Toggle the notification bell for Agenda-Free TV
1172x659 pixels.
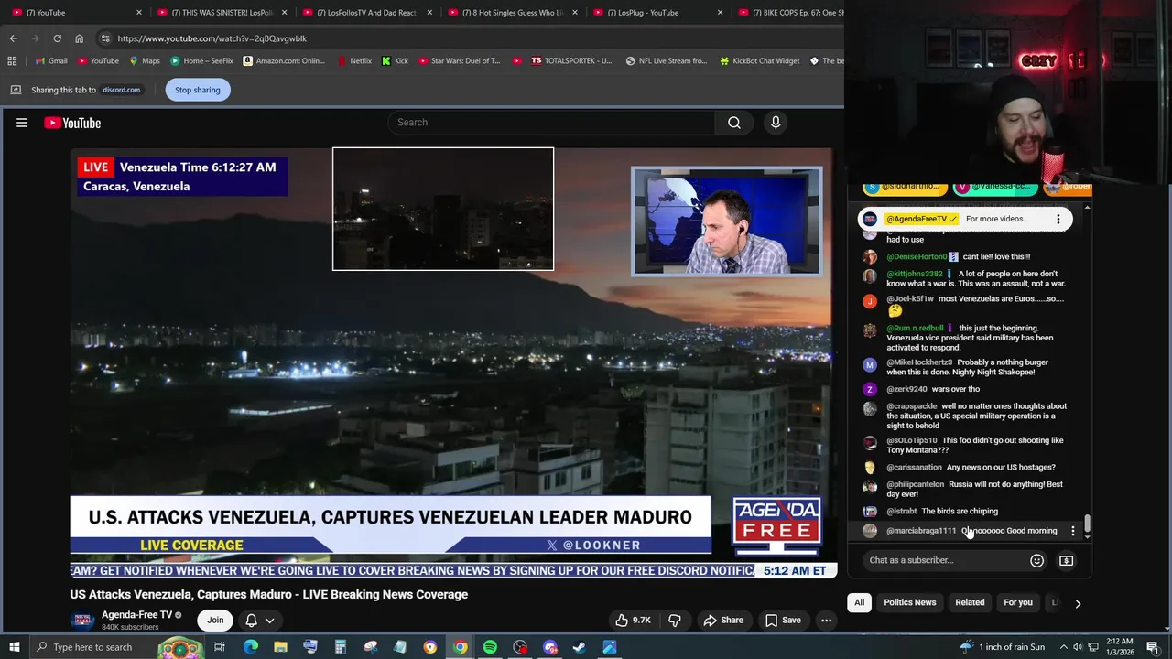[251, 621]
